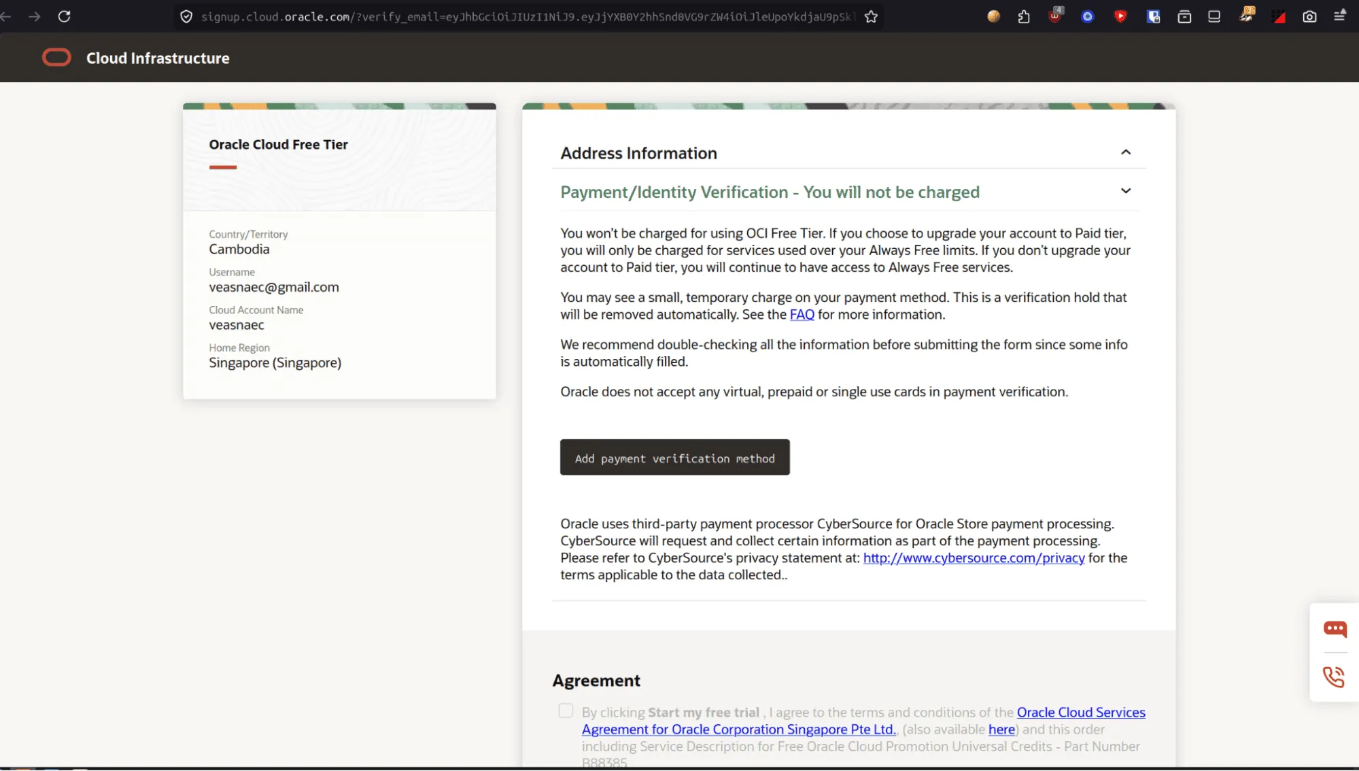Open the archive box toolbar icon
This screenshot has height=771, width=1359.
click(x=1184, y=16)
